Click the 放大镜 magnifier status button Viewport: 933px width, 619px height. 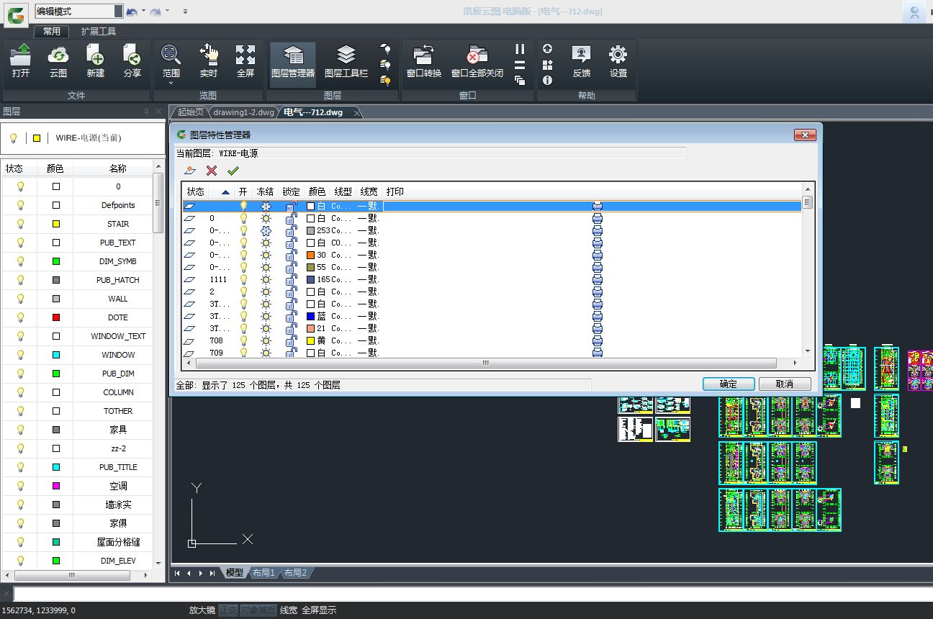tap(202, 610)
